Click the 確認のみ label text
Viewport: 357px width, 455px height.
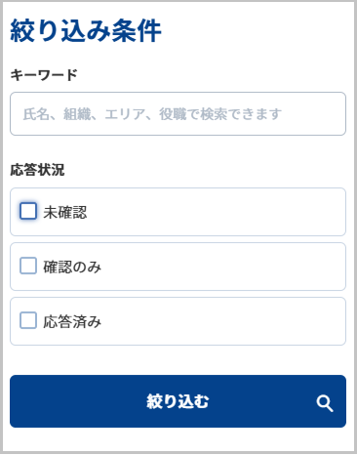point(72,267)
